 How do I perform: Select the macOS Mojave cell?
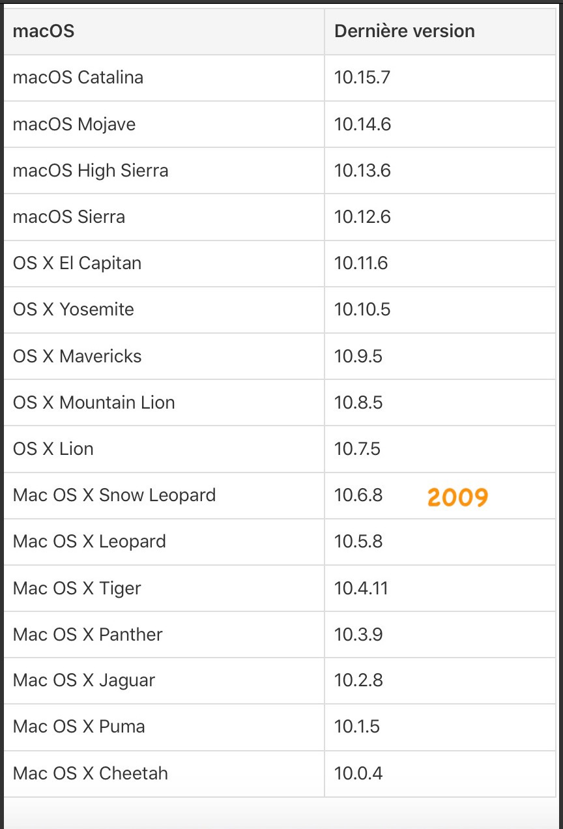74,124
